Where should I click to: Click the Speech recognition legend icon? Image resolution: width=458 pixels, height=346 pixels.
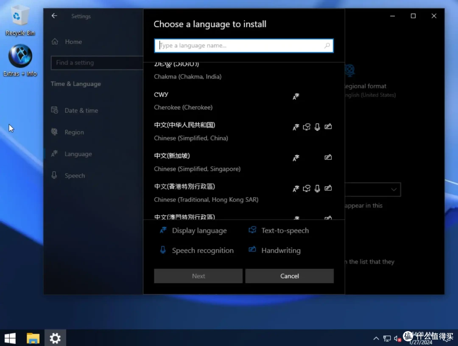[163, 250]
